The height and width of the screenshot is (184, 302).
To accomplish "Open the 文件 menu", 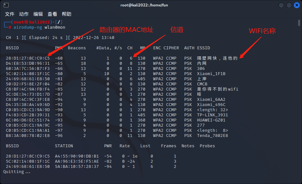I will (x=10, y=14).
